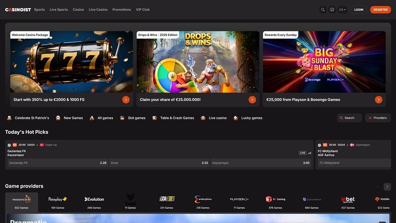Select Spinomenal provider with 694 Games
This screenshot has height=223, width=396.
312,202
